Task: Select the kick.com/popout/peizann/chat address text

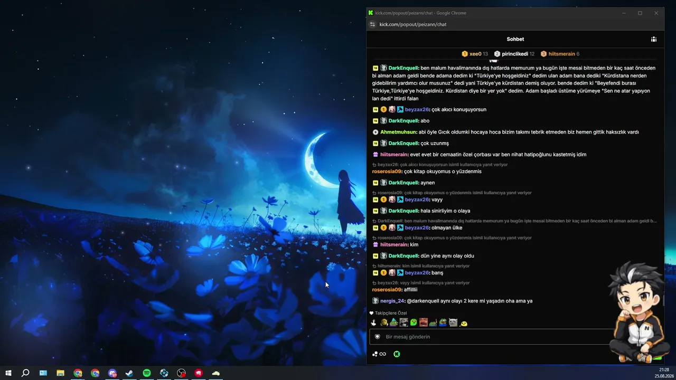Action: [x=413, y=24]
